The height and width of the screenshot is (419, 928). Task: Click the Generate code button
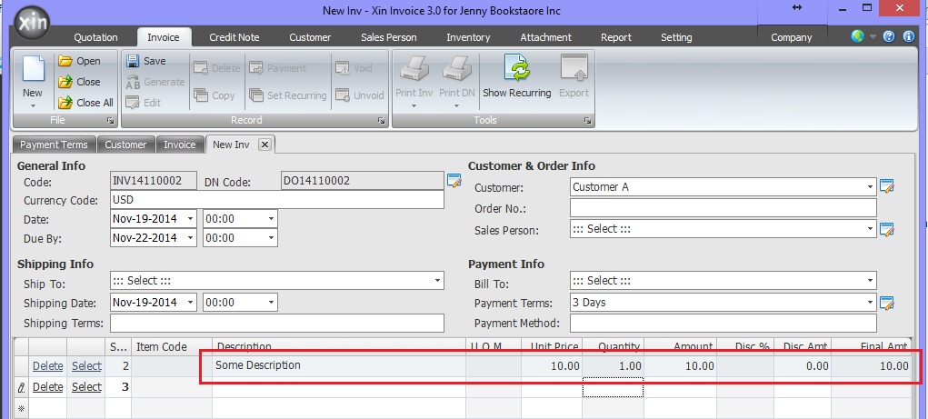point(155,82)
